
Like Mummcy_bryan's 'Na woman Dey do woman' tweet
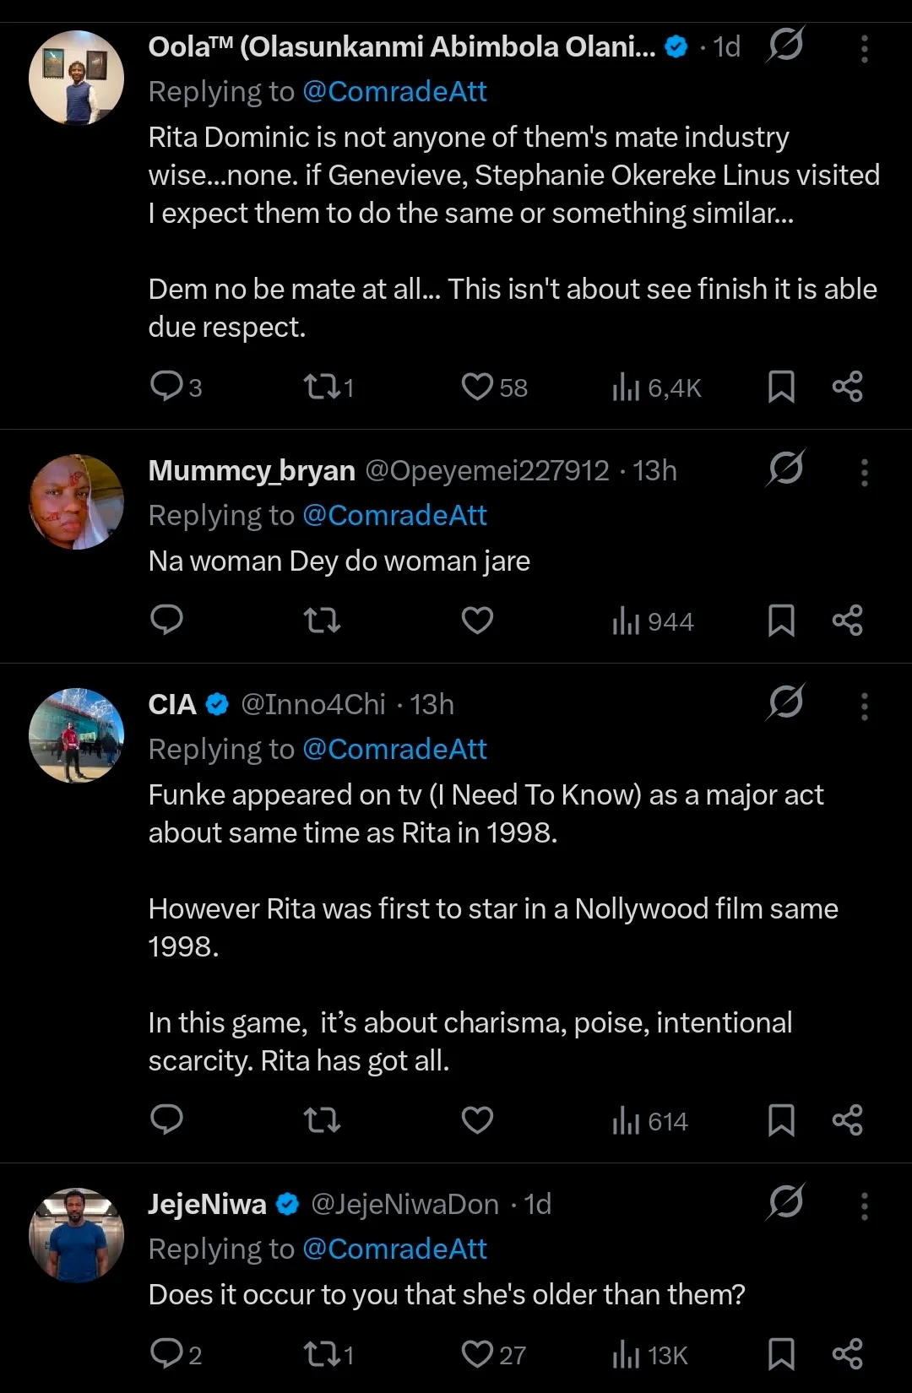tap(477, 621)
